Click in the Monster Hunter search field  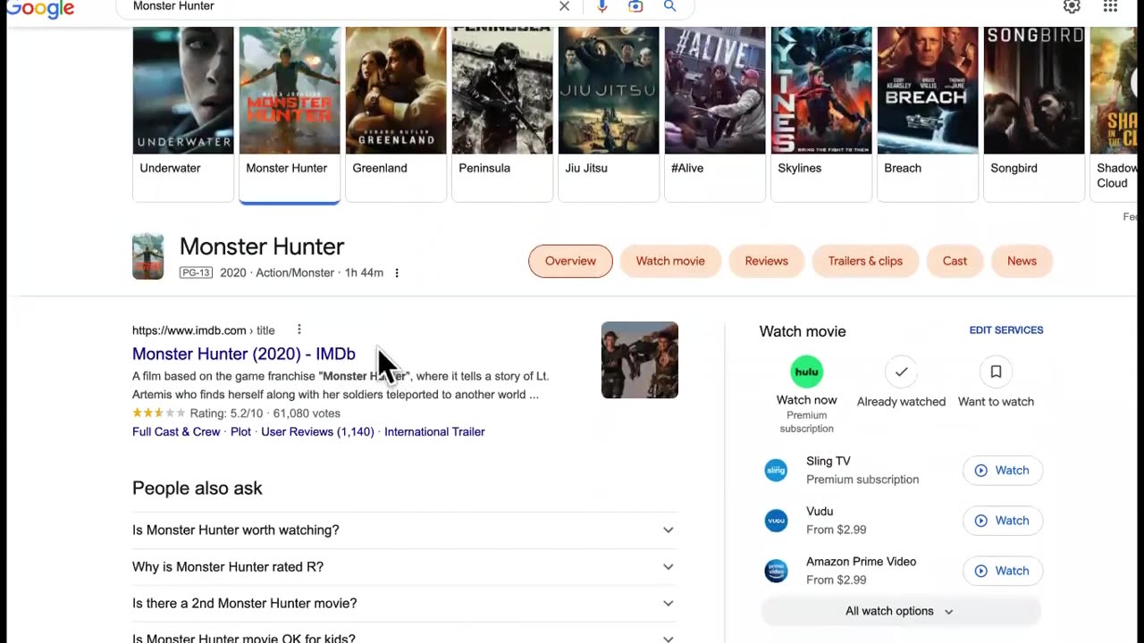pos(340,6)
